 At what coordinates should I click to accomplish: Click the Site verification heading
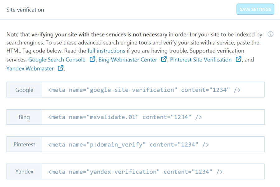point(25,10)
